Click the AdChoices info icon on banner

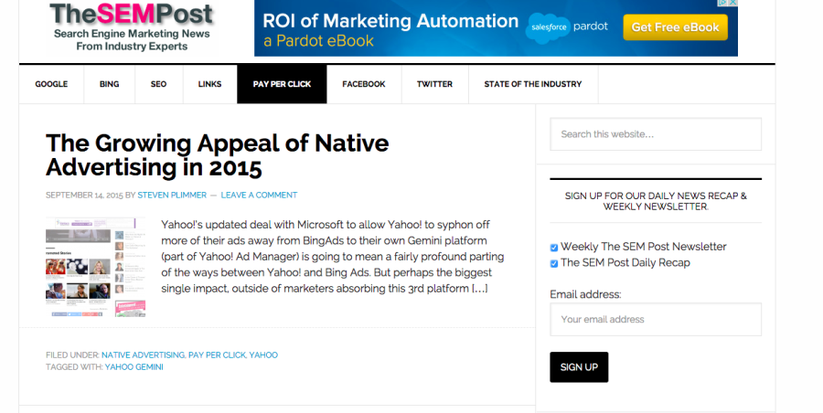pyautogui.click(x=723, y=3)
